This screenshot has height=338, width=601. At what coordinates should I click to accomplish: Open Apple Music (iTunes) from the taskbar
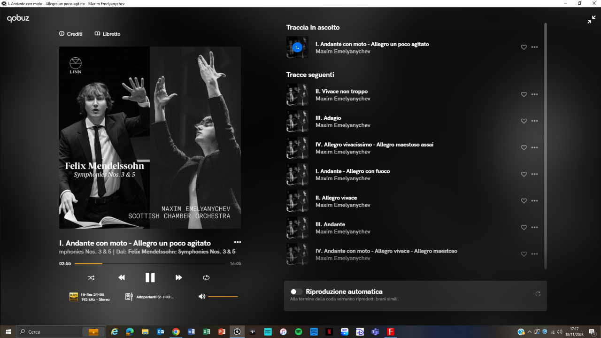[x=283, y=332]
